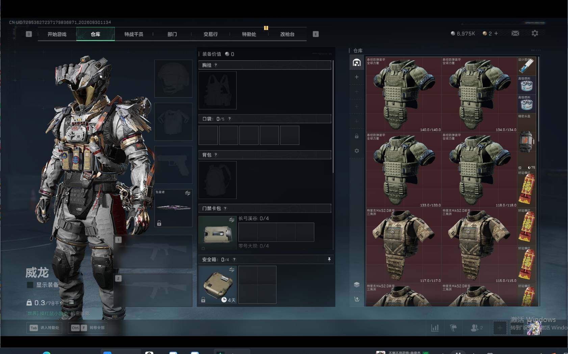Click the swap icon on the knife slot
This screenshot has height=354, width=568.
[188, 193]
